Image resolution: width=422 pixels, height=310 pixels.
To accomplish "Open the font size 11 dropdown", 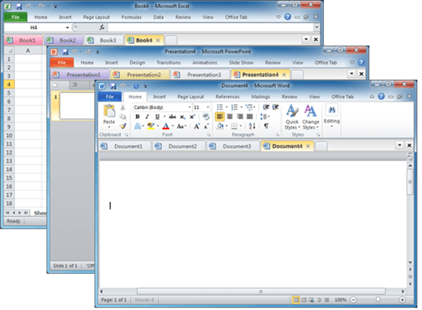I will (x=208, y=107).
